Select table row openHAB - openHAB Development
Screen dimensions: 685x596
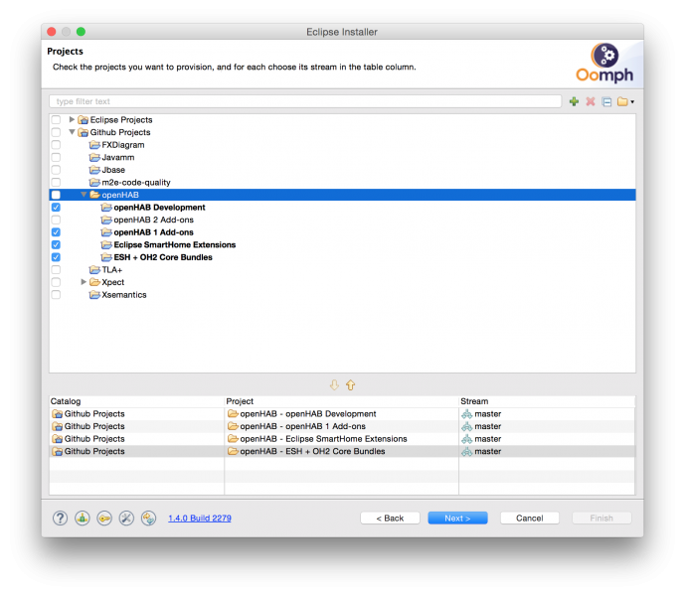(342, 413)
